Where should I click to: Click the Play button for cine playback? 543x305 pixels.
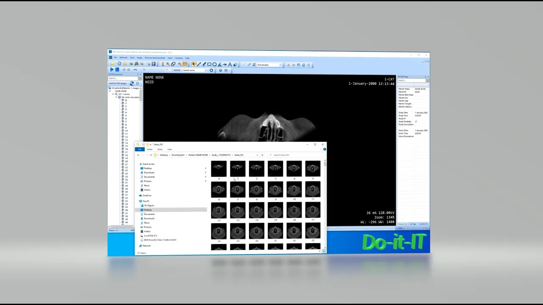point(112,69)
